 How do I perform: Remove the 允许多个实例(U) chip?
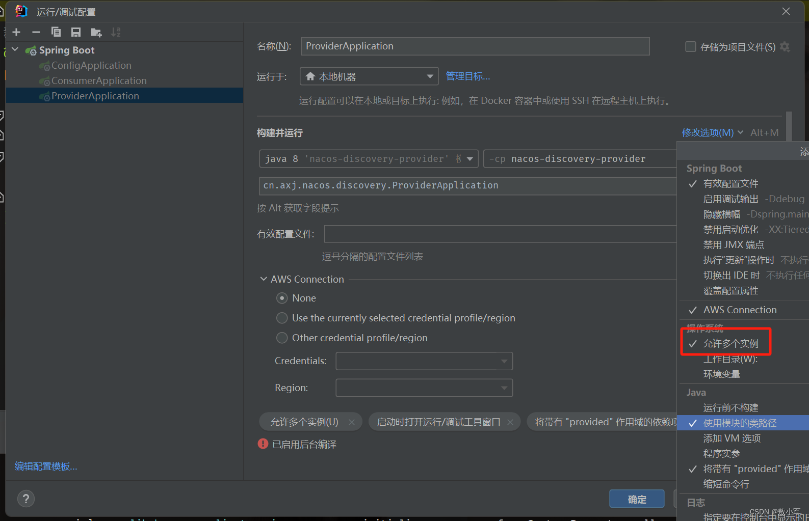[352, 422]
